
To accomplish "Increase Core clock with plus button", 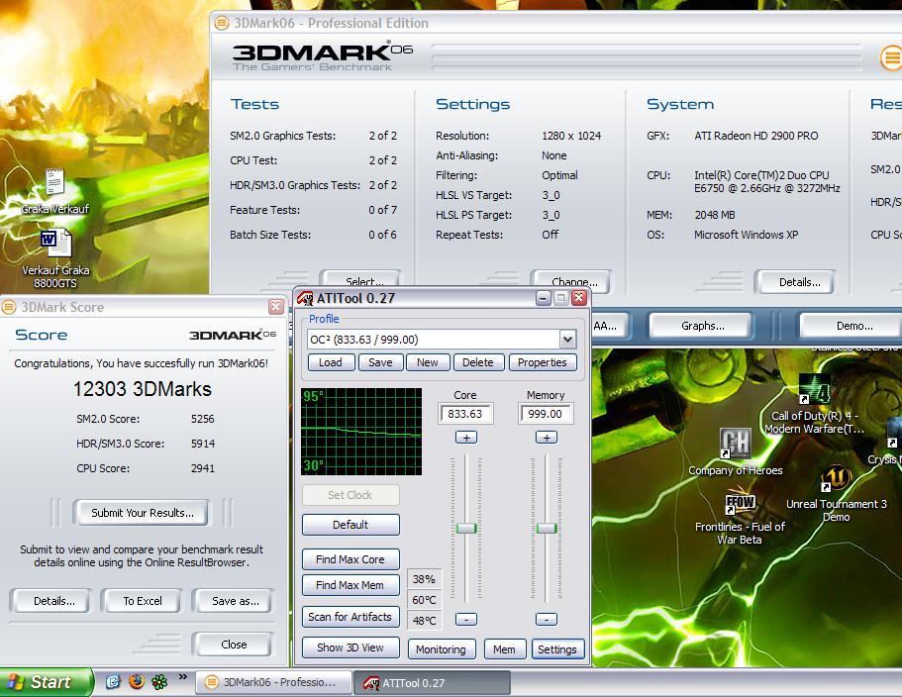I will (x=466, y=438).
